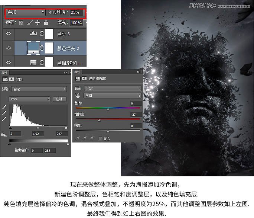The width and height of the screenshot is (254, 218).
Task: Select the 色阶 3 layer name
Action: (x=63, y=34)
